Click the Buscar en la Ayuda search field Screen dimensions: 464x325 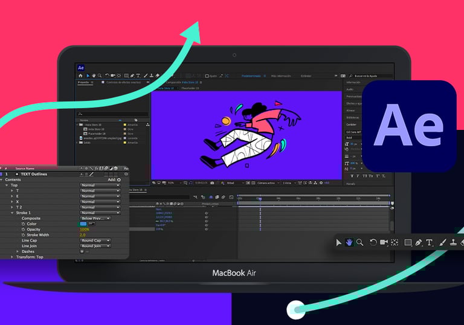point(370,76)
